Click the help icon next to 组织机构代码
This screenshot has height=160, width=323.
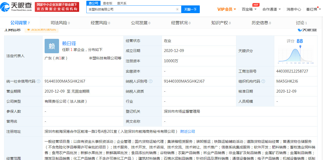(x=263, y=81)
